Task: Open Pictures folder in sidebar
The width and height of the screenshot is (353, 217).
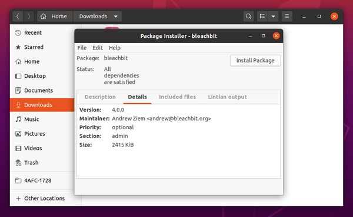Action: 42,134
